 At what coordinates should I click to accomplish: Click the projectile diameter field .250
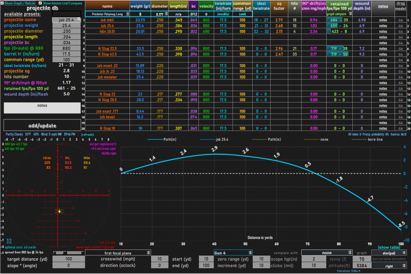pos(66,31)
